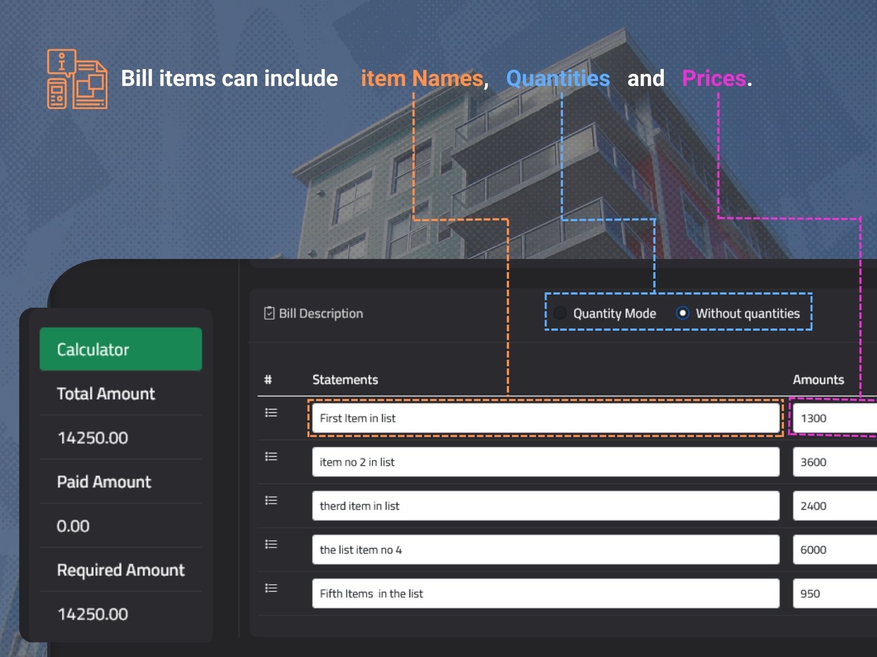Click the list icon beside list item no 4
The image size is (877, 657).
(271, 544)
